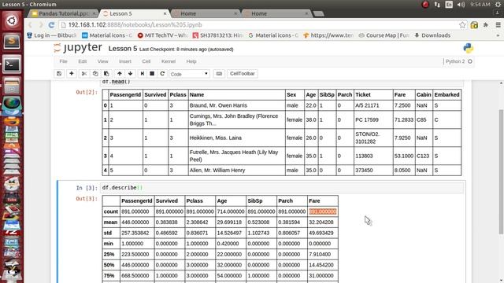This screenshot has width=504, height=283.
Task: Open the MIT TechTV bookmark
Action: 162,35
